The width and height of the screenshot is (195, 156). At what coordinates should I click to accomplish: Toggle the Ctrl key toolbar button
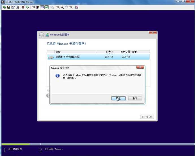[x=42, y=7]
